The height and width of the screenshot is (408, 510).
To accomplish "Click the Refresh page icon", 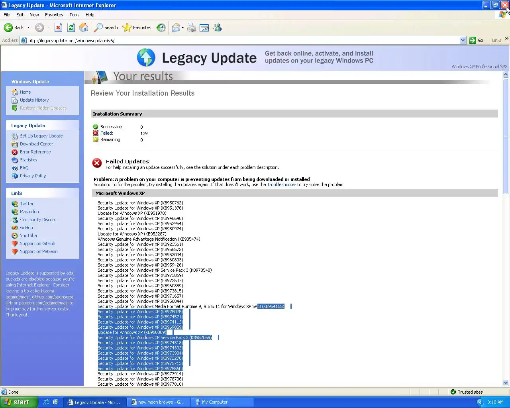I will 71,27.
